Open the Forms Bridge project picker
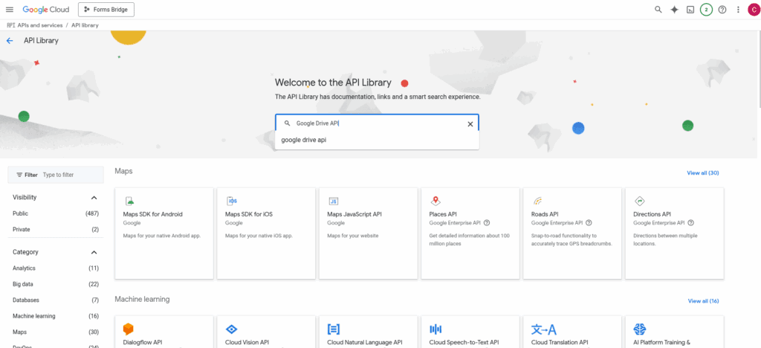The height and width of the screenshot is (348, 761). [106, 10]
